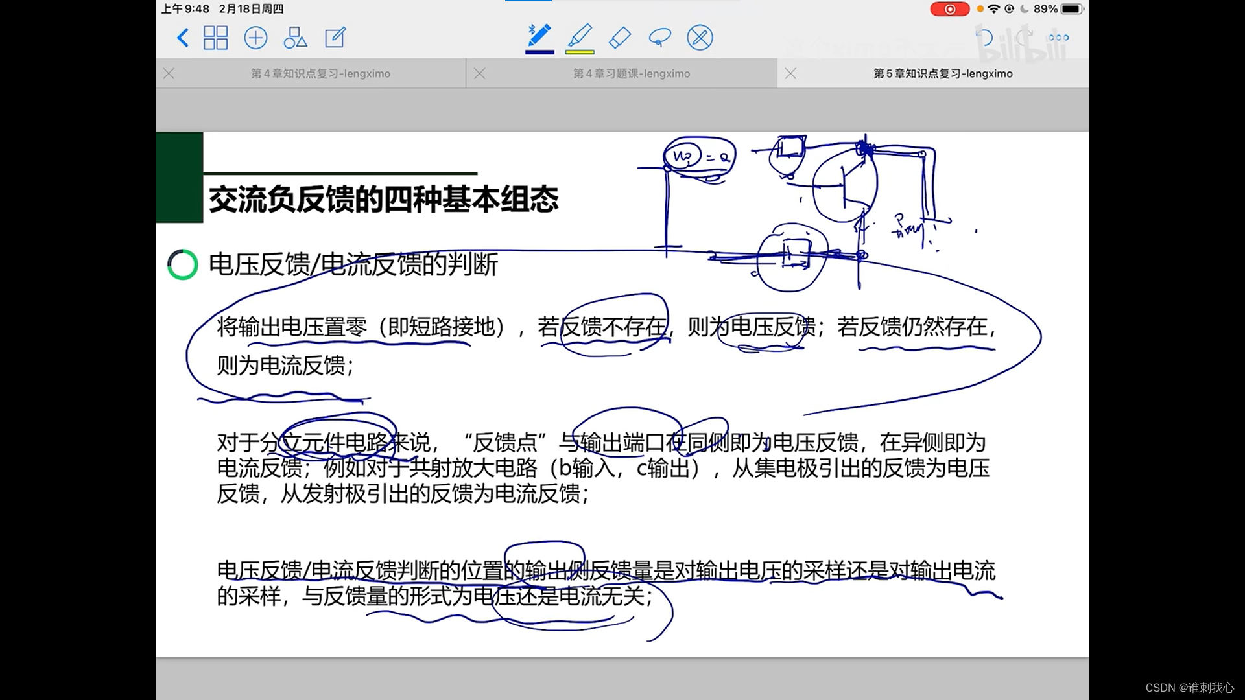The image size is (1245, 700).
Task: Toggle the crossed-out pencil mode
Action: [700, 38]
